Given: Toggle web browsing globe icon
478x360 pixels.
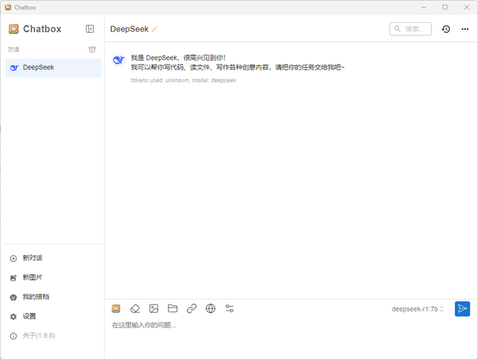Looking at the screenshot, I should click(210, 309).
